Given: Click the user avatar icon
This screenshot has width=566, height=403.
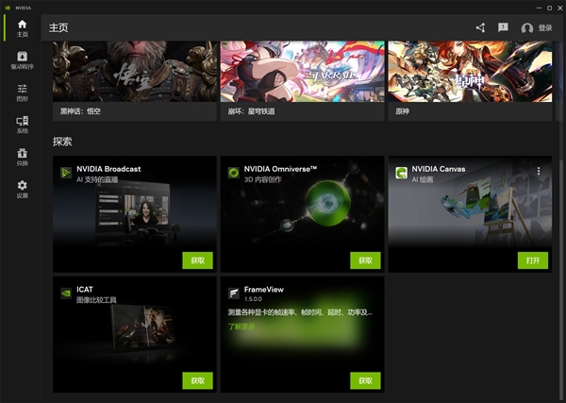Looking at the screenshot, I should point(527,27).
